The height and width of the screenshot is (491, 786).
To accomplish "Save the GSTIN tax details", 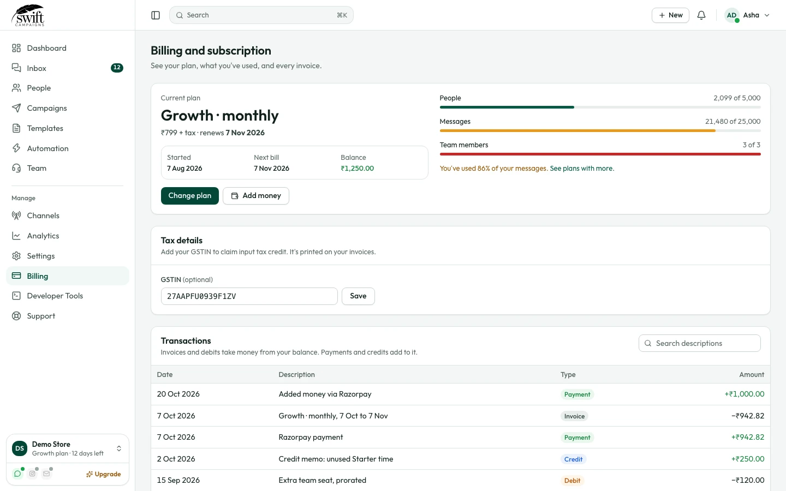I will [x=358, y=296].
